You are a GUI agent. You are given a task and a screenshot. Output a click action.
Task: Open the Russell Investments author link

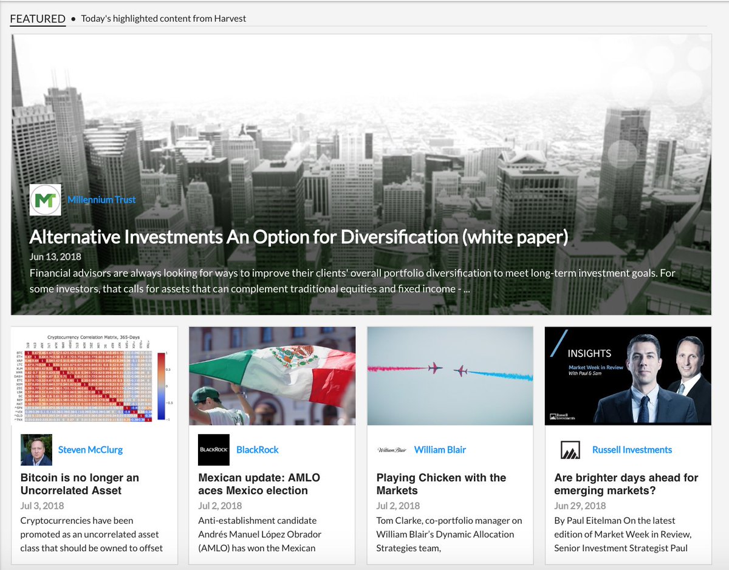pos(632,450)
